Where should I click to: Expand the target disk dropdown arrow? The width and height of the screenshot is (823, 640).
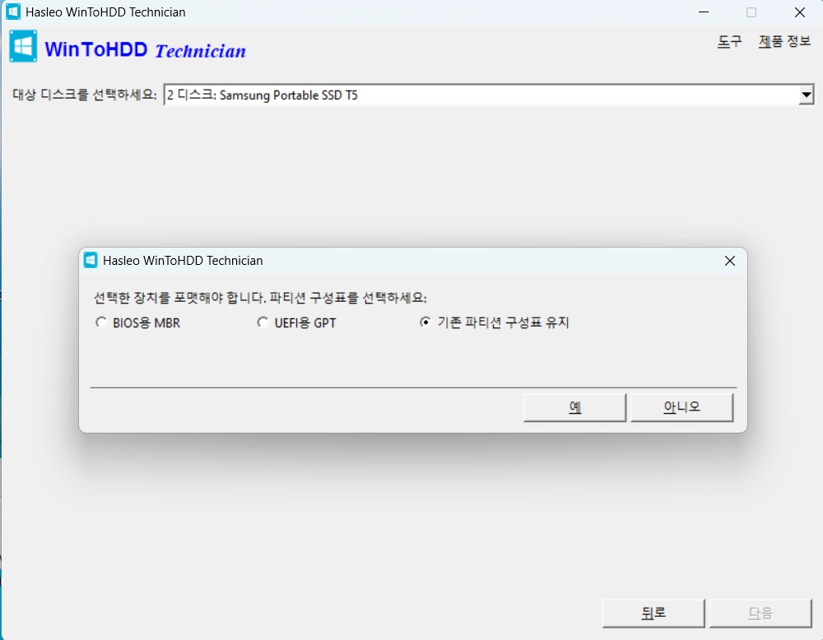(x=807, y=95)
